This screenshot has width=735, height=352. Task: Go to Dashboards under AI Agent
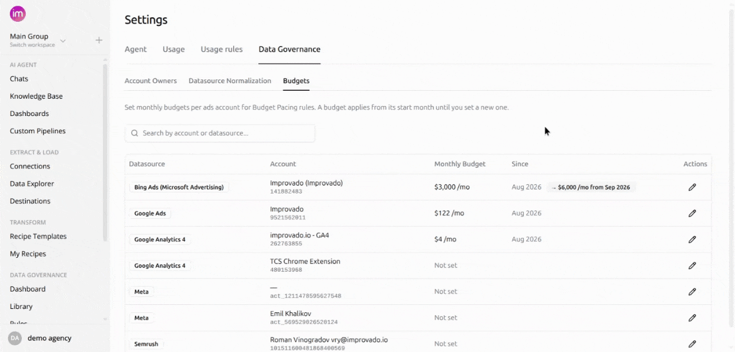[x=29, y=114]
